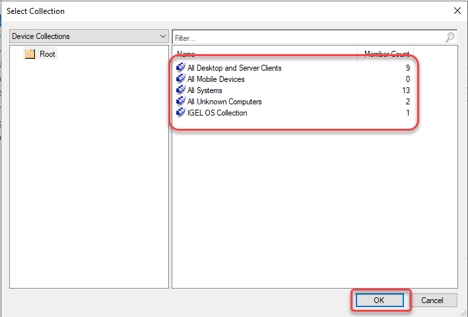Image resolution: width=468 pixels, height=317 pixels.
Task: Open the Device Collections dropdown
Action: coord(163,36)
